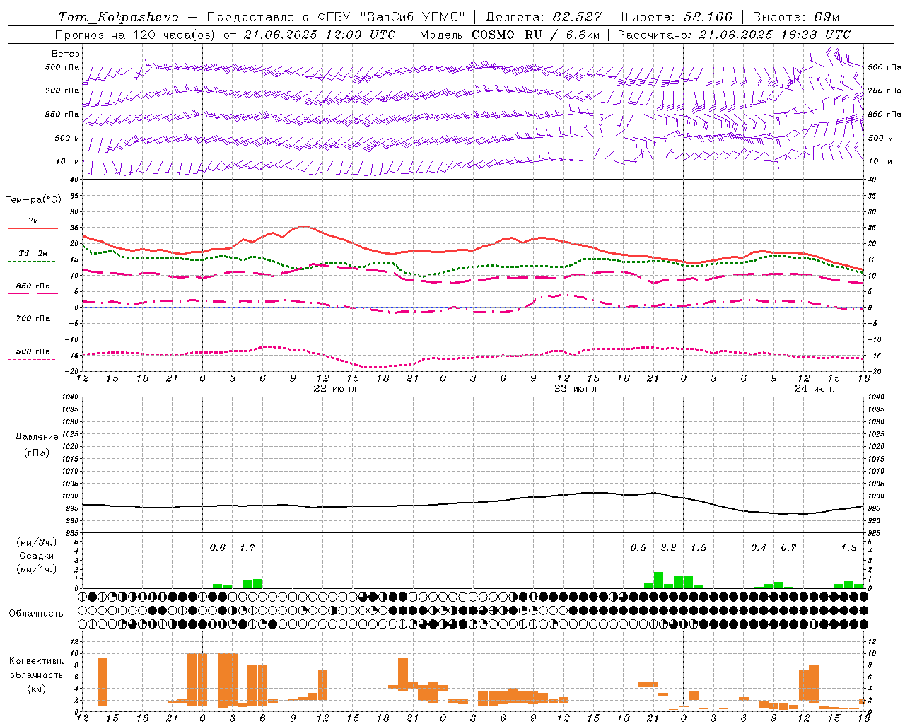Screen dimensions: 905x724
Task: Click the forecast line "Прогноз на 120 часа(ов)"
Action: pyautogui.click(x=136, y=35)
